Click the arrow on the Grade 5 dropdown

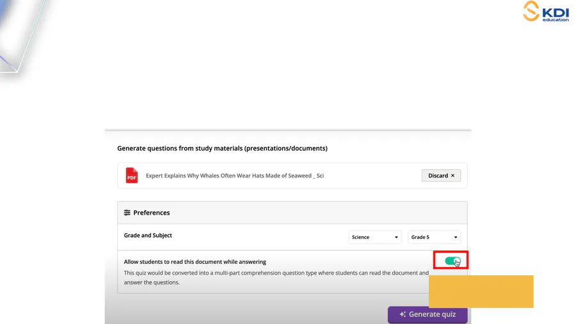pyautogui.click(x=456, y=238)
